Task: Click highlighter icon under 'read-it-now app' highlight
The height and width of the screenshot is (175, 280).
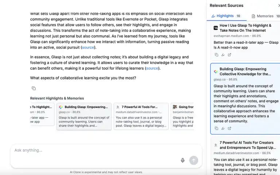Action: pos(223,55)
